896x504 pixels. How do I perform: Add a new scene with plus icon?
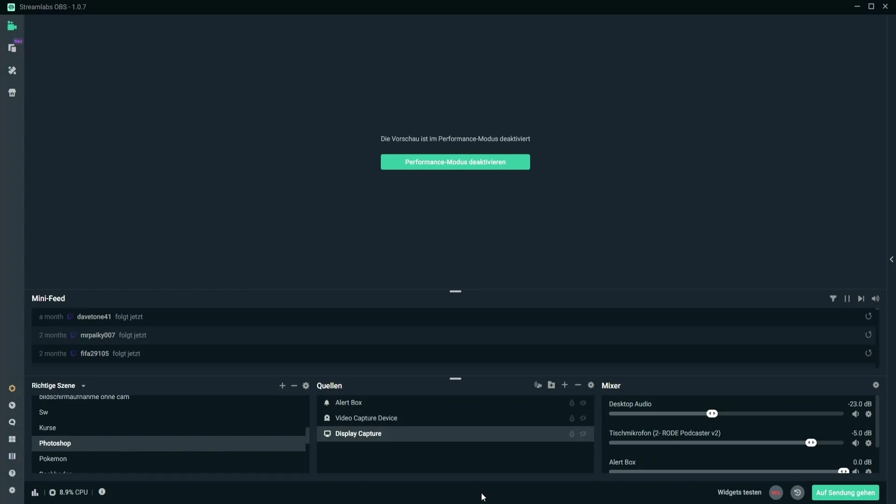(x=282, y=385)
